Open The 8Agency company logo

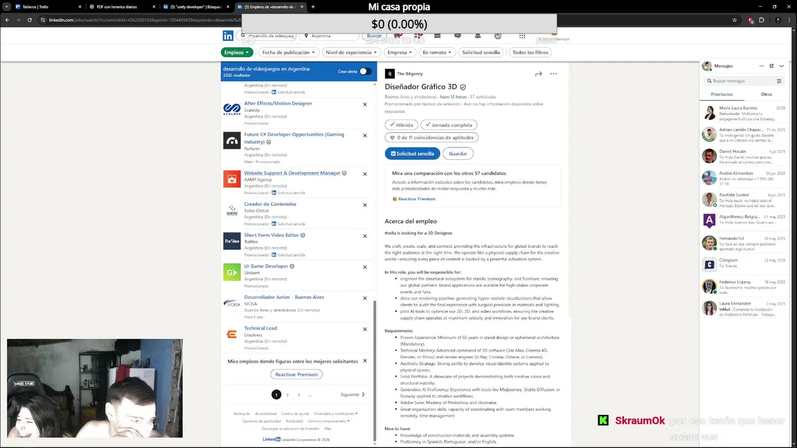[x=390, y=73]
